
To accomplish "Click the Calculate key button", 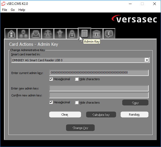I will pos(101,115).
